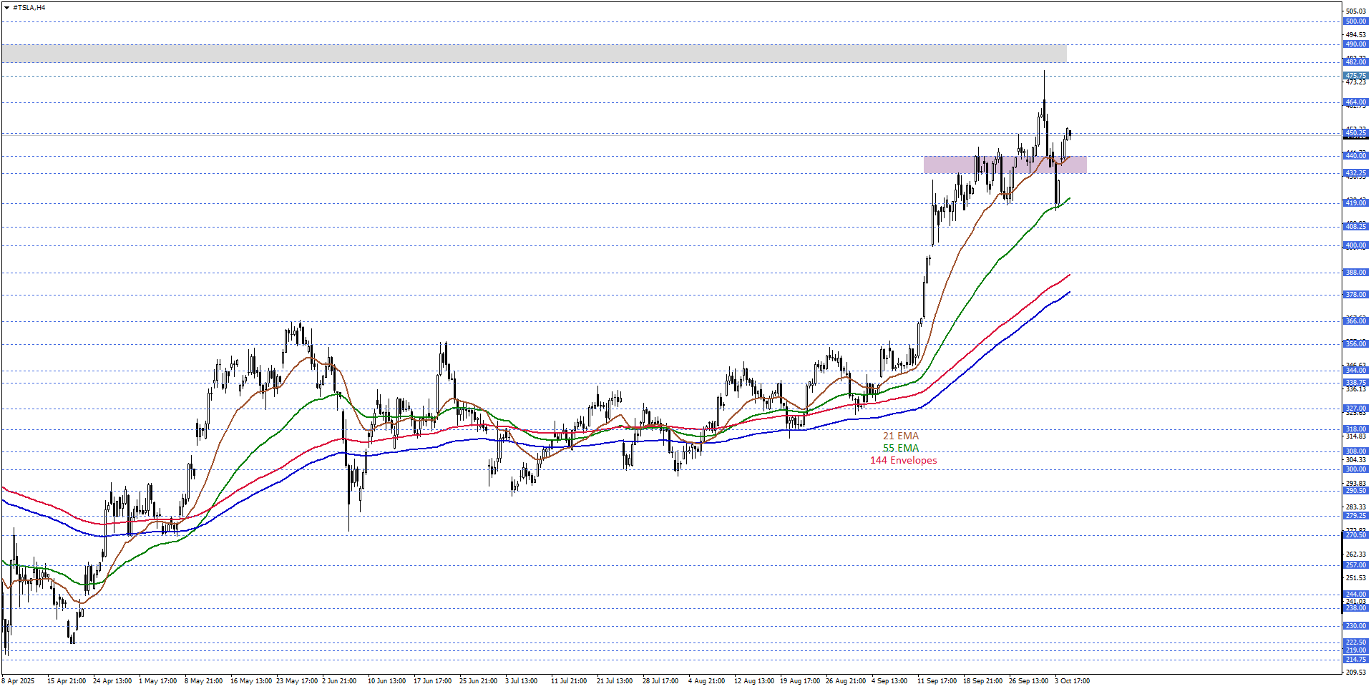Select the 257.00 price level label
The image size is (1371, 689).
click(1355, 565)
